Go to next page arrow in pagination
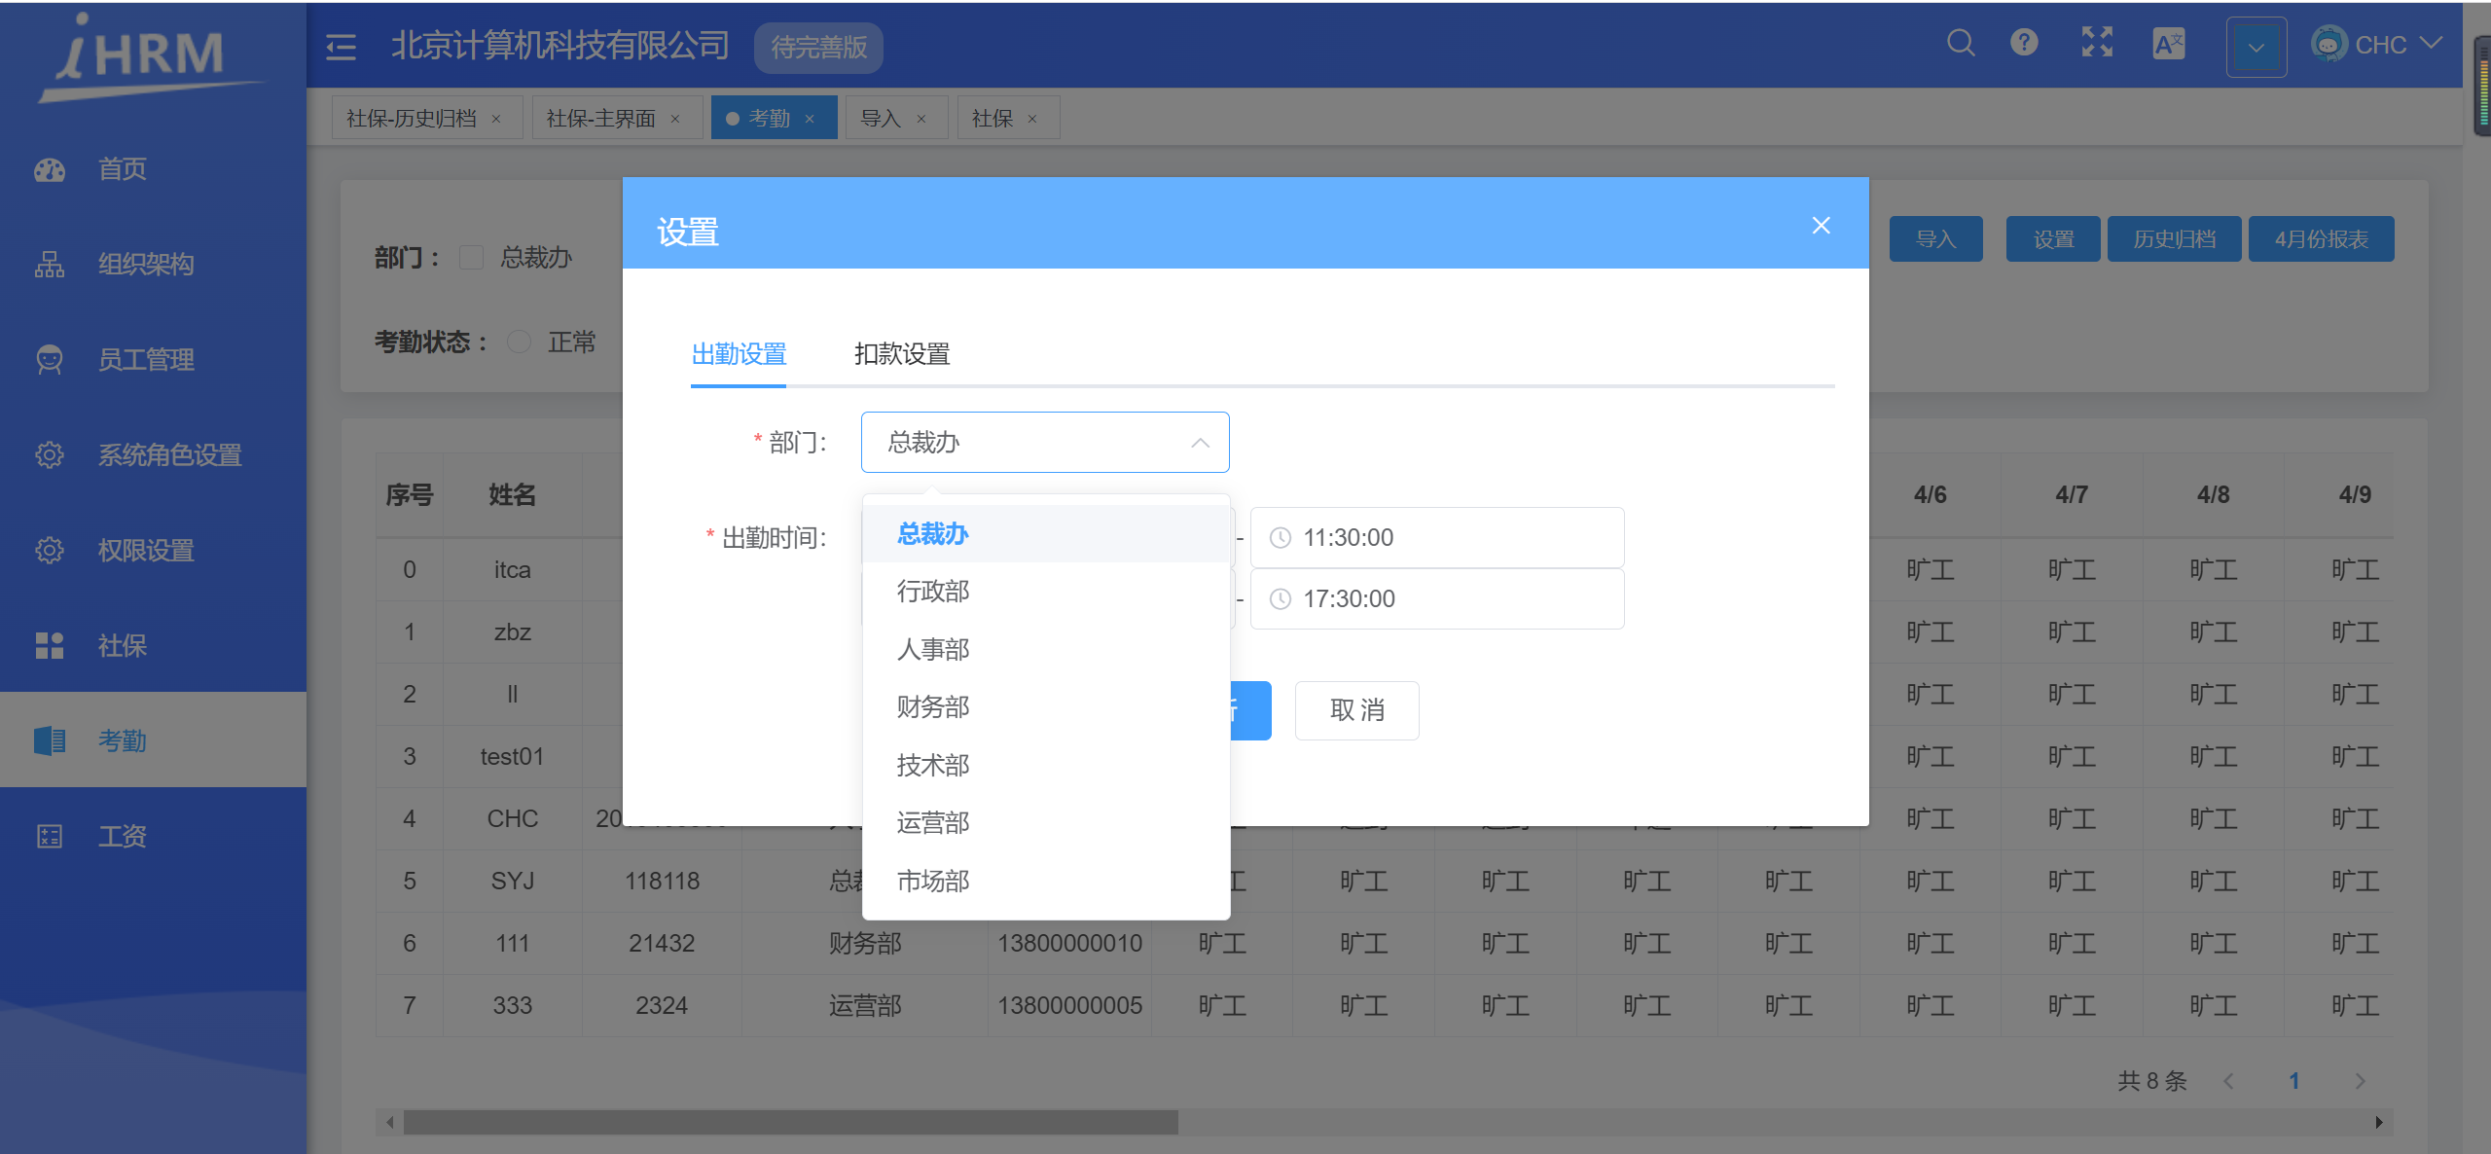The image size is (2491, 1154). (2360, 1081)
